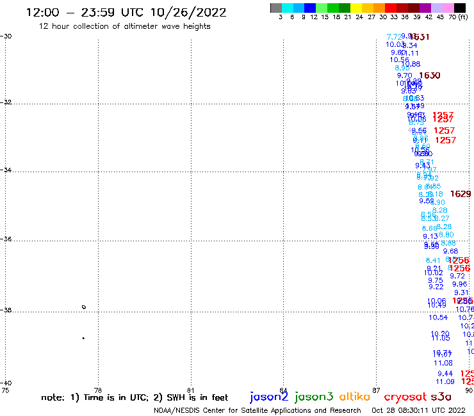
Task: Click the wave height value 7.72
Action: click(x=394, y=37)
